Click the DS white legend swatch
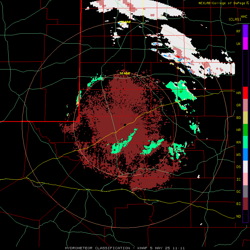This screenshot has height=250, width=250. coord(245,167)
